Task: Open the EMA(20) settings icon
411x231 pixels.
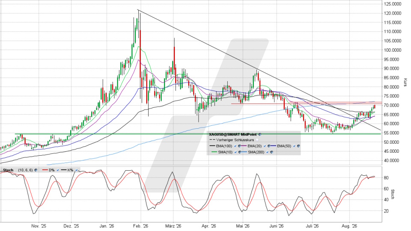Action: (x=269, y=146)
